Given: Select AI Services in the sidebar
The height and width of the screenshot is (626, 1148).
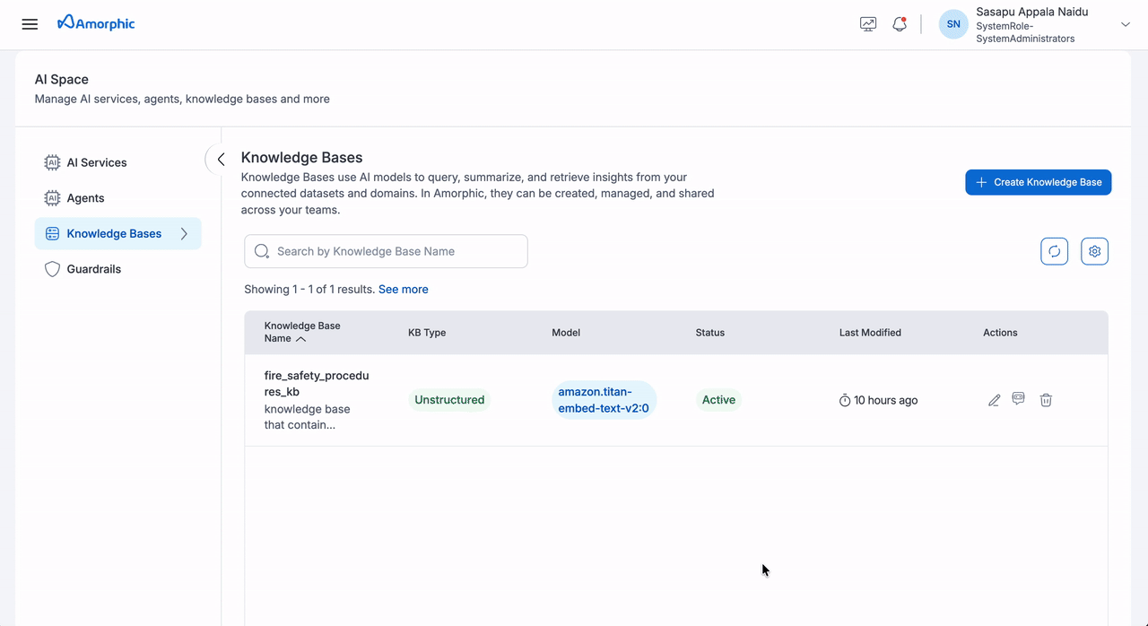Looking at the screenshot, I should coord(96,162).
